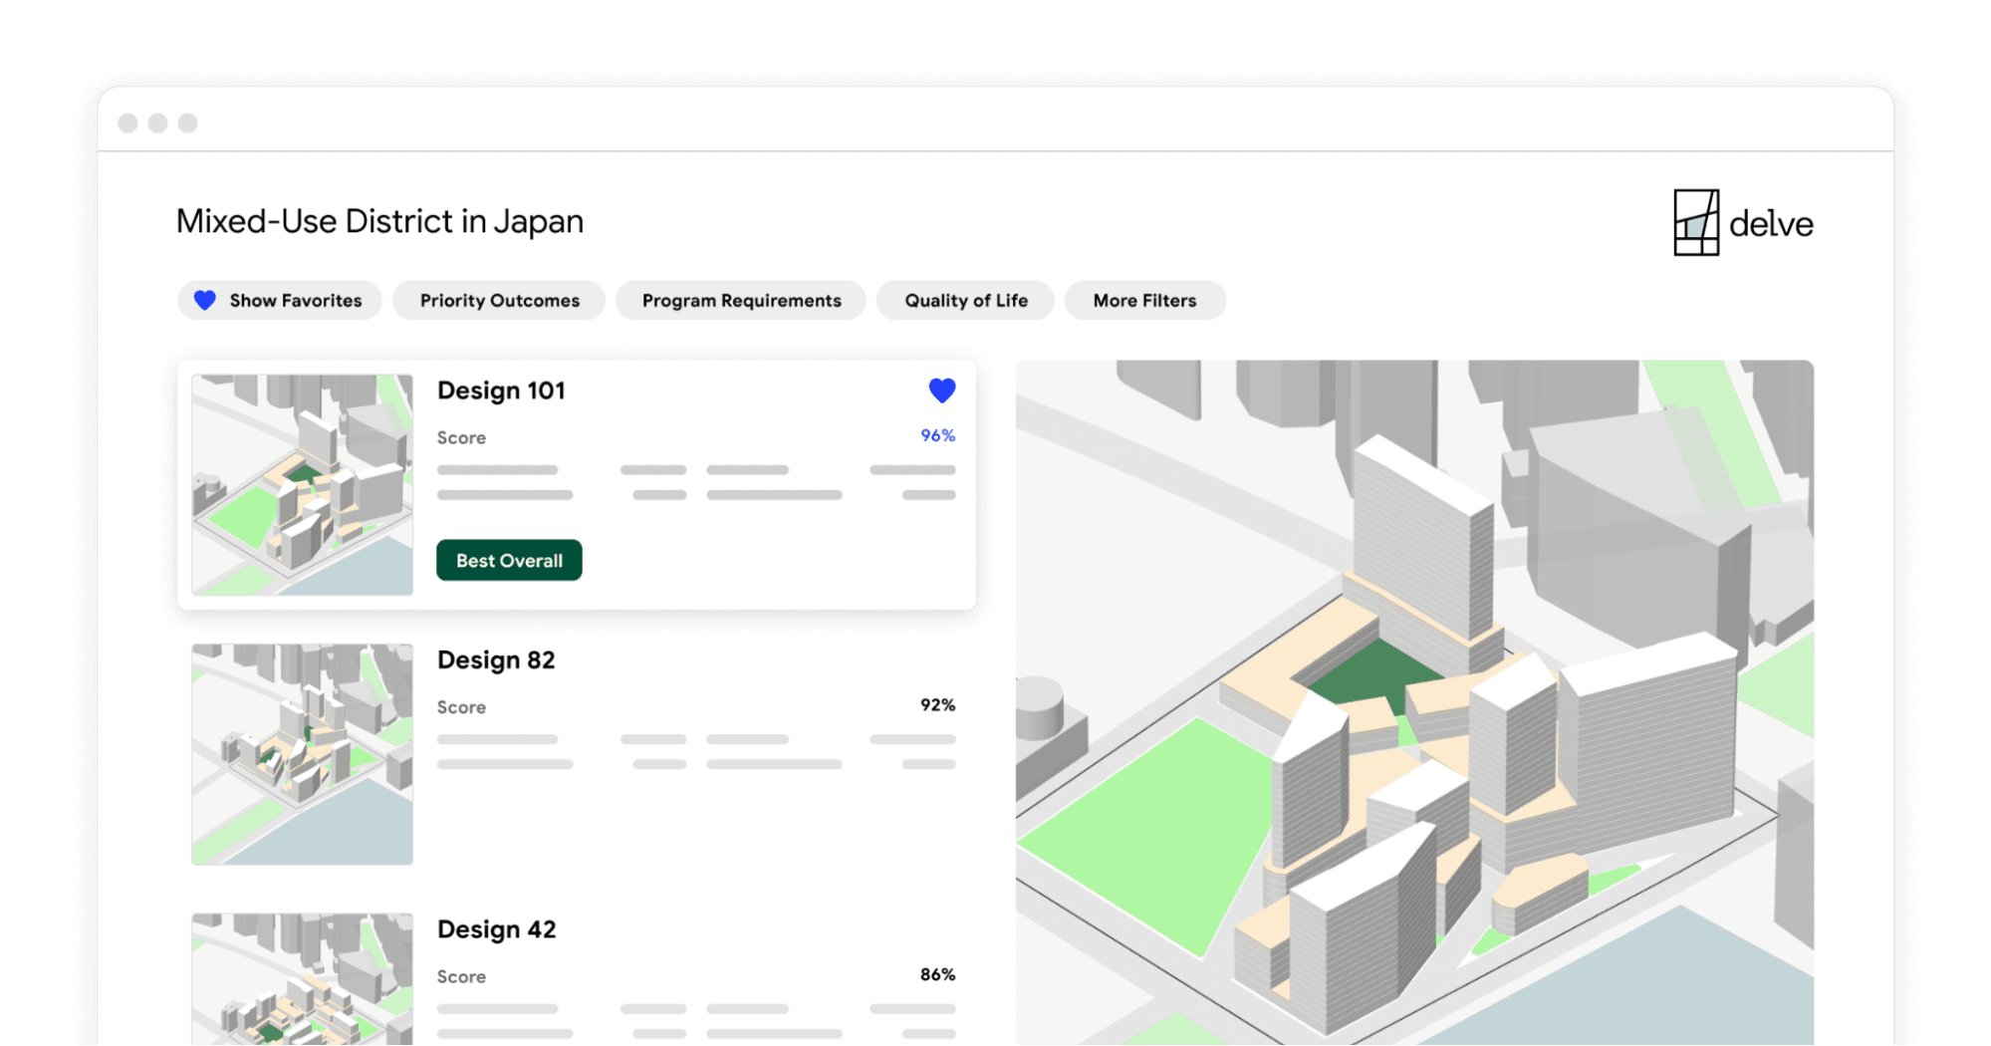Switch to the Design 42 entry
Screen dimensions: 1991x1046
click(496, 928)
